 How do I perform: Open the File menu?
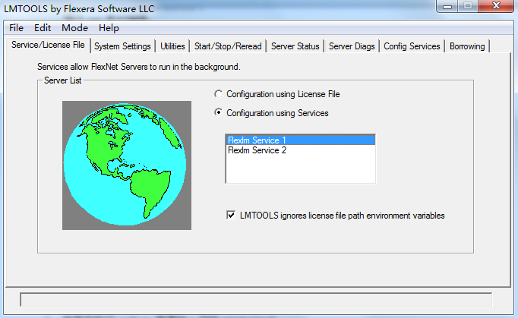pos(16,28)
